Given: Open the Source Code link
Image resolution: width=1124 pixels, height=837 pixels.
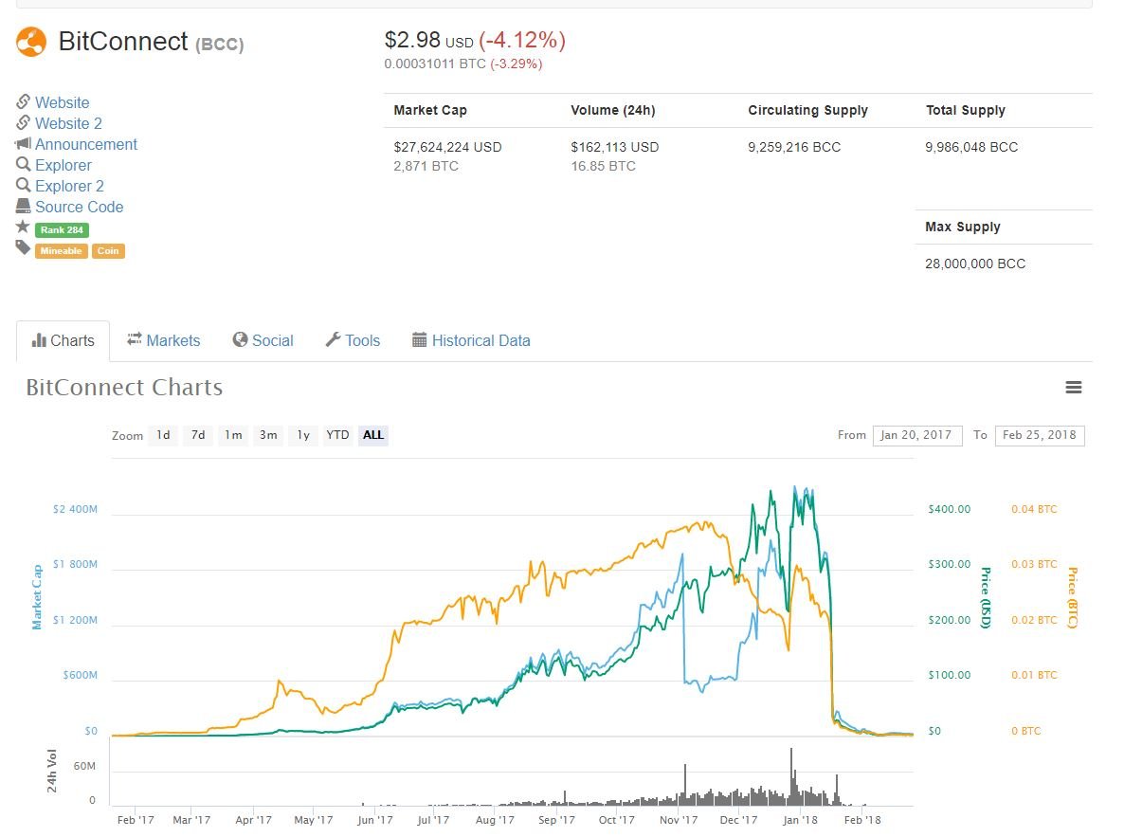Looking at the screenshot, I should click(79, 207).
